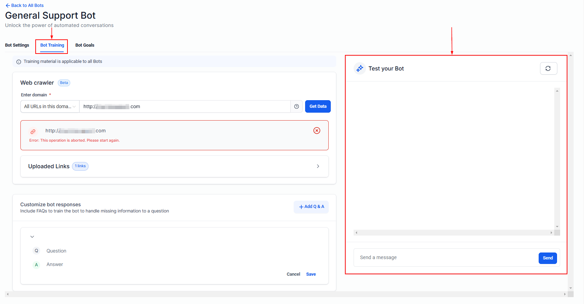584x304 pixels.
Task: Click the chat area vertical scrollbar
Action: 557,159
